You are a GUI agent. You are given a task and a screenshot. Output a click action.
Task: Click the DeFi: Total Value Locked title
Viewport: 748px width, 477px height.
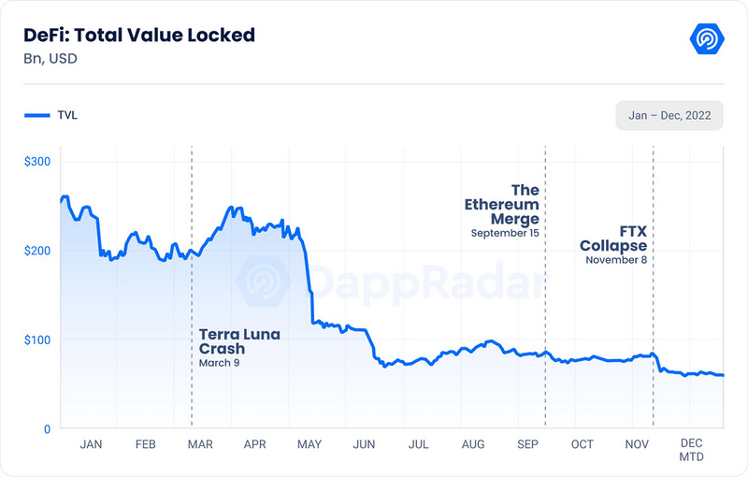(139, 36)
